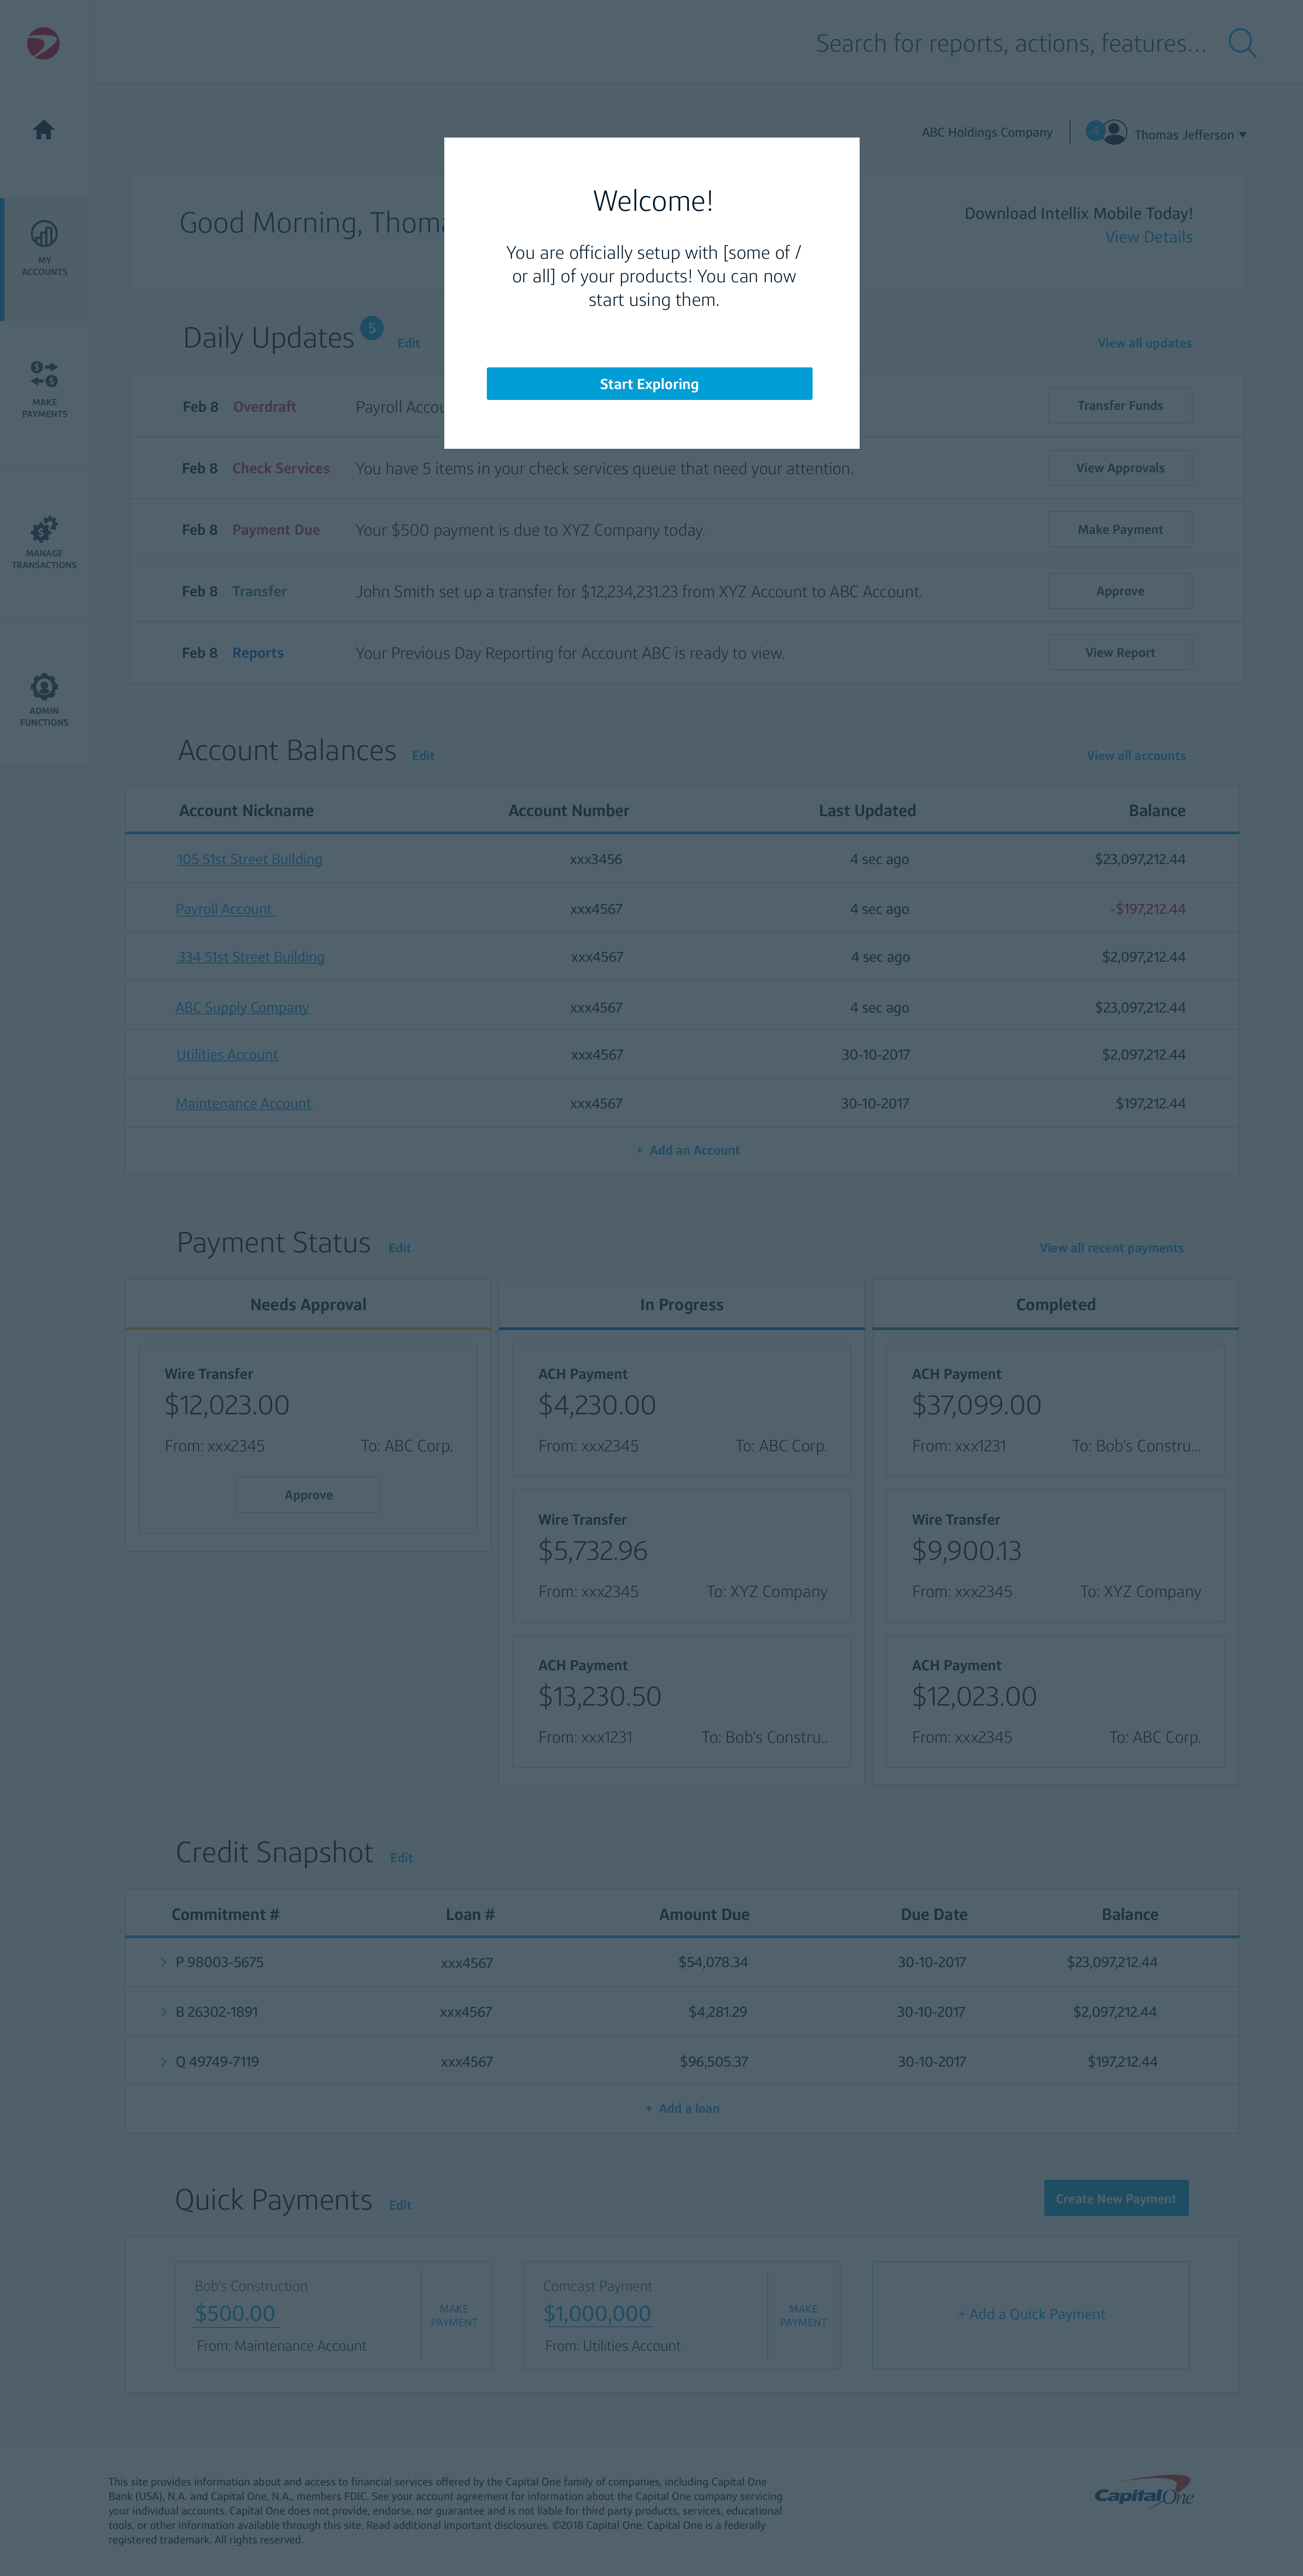The width and height of the screenshot is (1303, 2576).
Task: Expand commitment B 26302-1891 row
Action: point(164,2011)
